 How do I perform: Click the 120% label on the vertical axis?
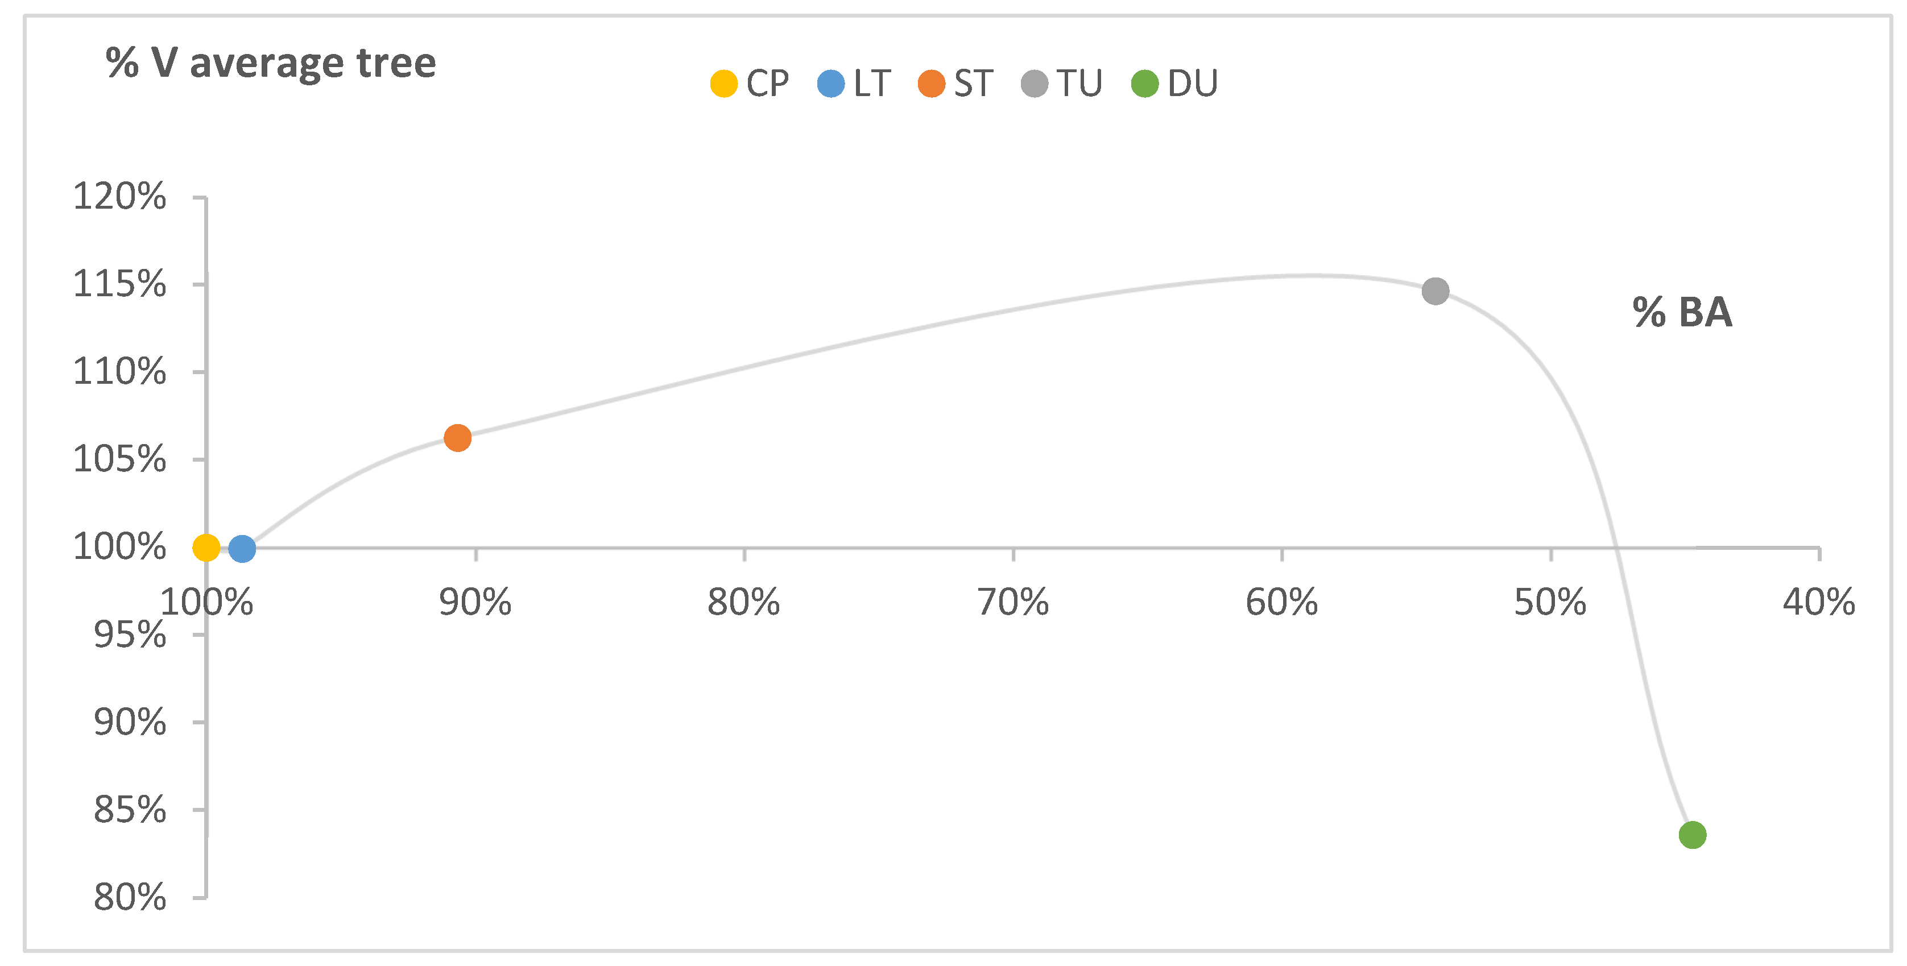119,197
